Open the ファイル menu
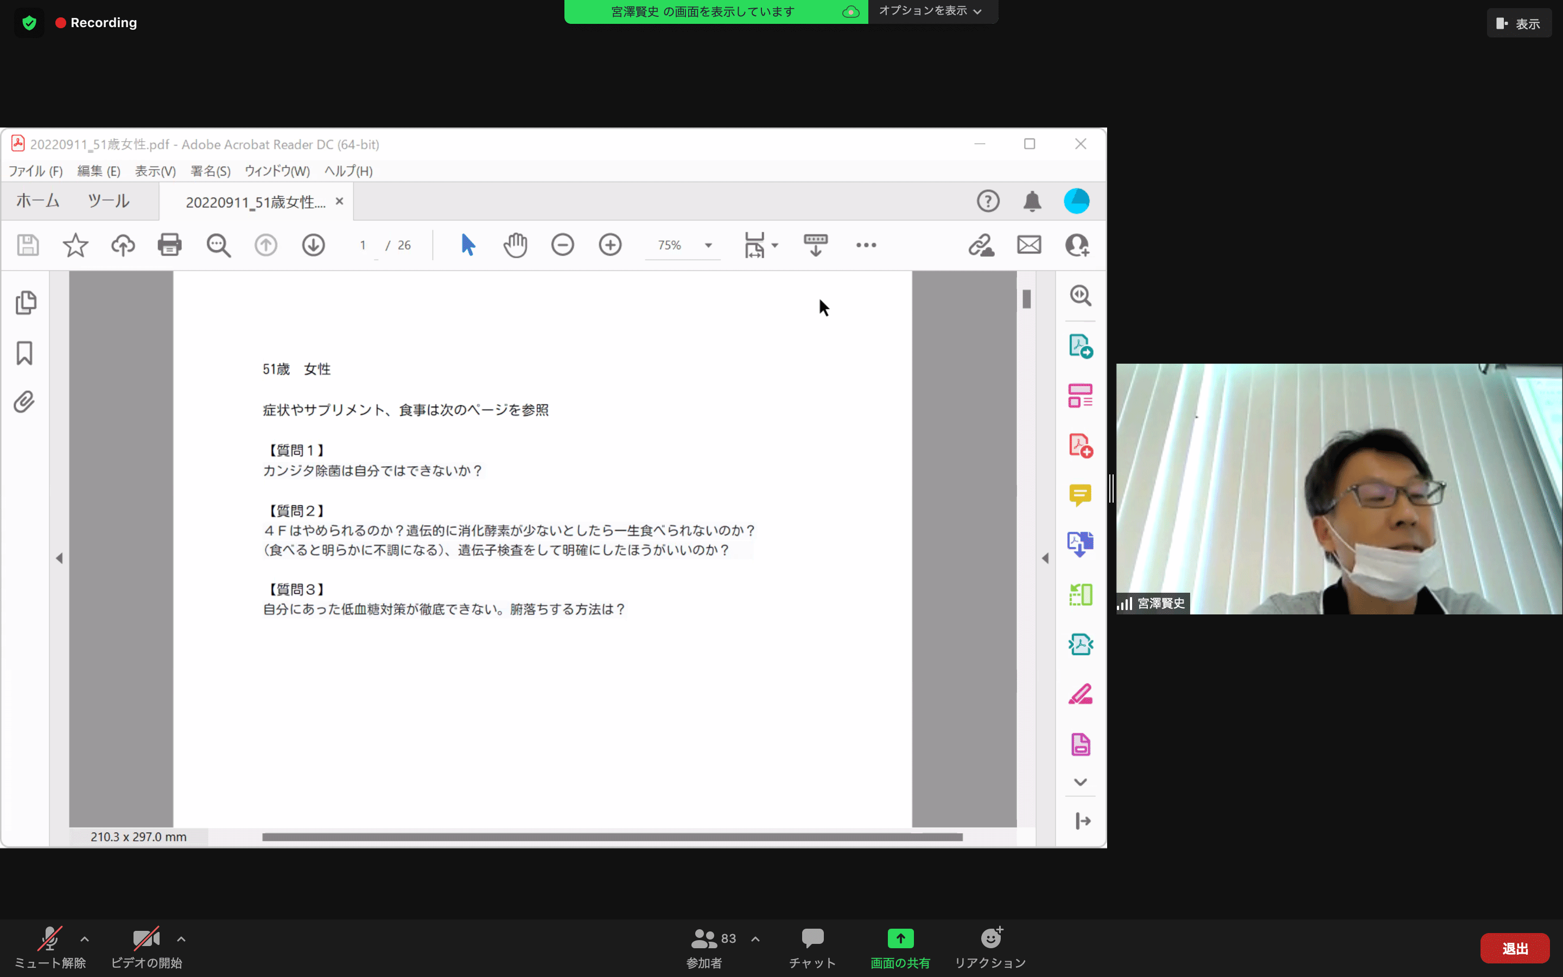Viewport: 1563px width, 977px height. point(35,171)
